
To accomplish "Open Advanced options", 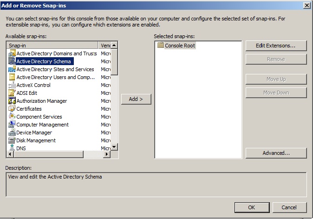I will (276, 153).
